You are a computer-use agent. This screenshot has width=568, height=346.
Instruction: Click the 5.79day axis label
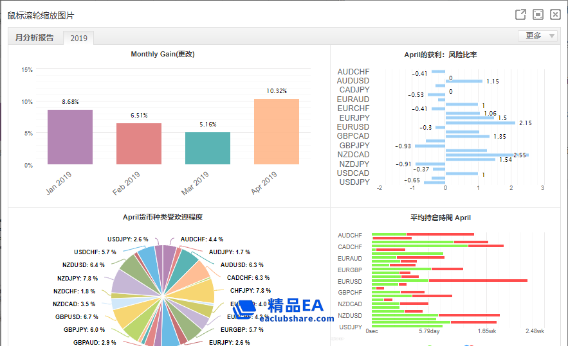429,331
